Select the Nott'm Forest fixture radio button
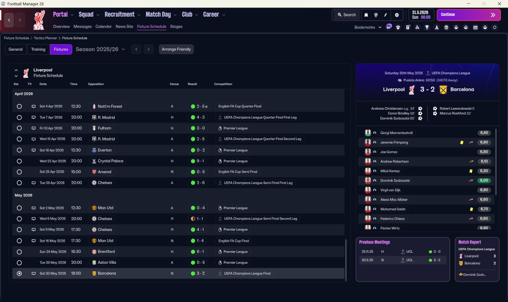Screen dimensions: 508x302 pyautogui.click(x=19, y=106)
